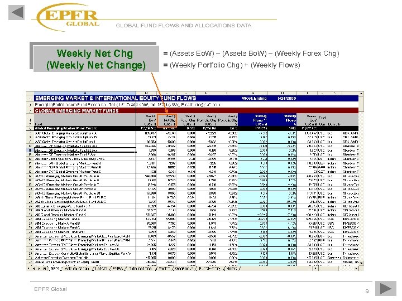Viewport: 402px width, 301px height.
Task: Click the vertical scrollbar up arrow
Action: (x=361, y=94)
